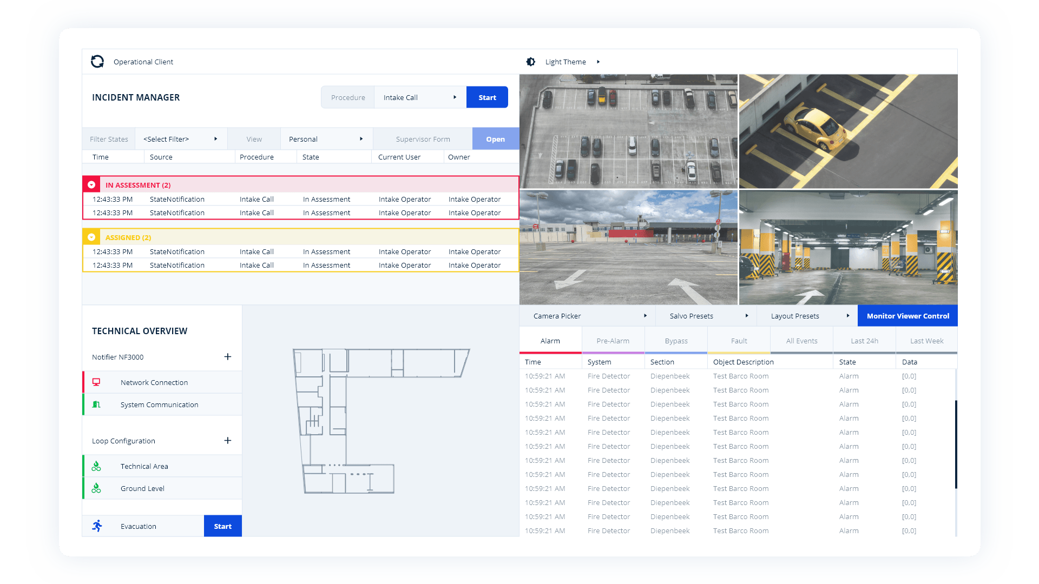Image resolution: width=1039 pixels, height=584 pixels.
Task: Click the Ground Level fire icon
Action: pos(96,488)
